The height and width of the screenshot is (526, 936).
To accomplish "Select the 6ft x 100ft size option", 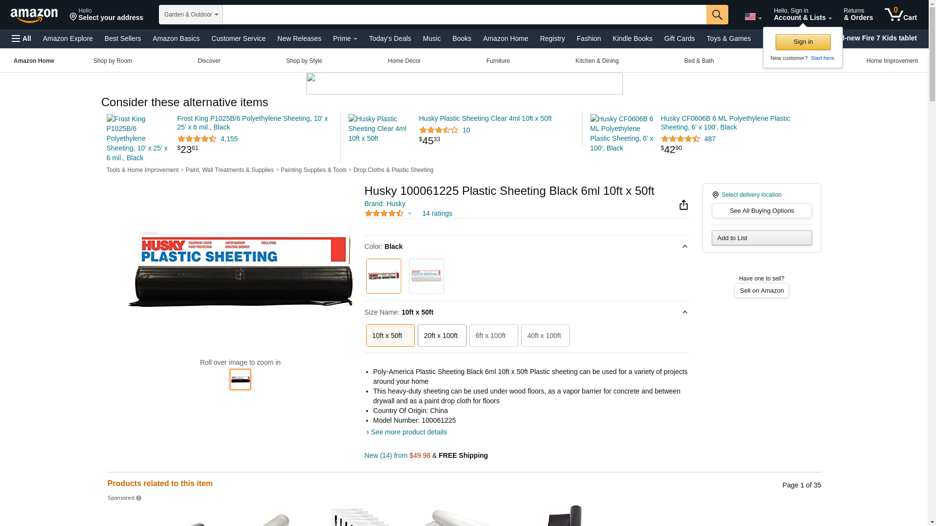I will pos(493,336).
